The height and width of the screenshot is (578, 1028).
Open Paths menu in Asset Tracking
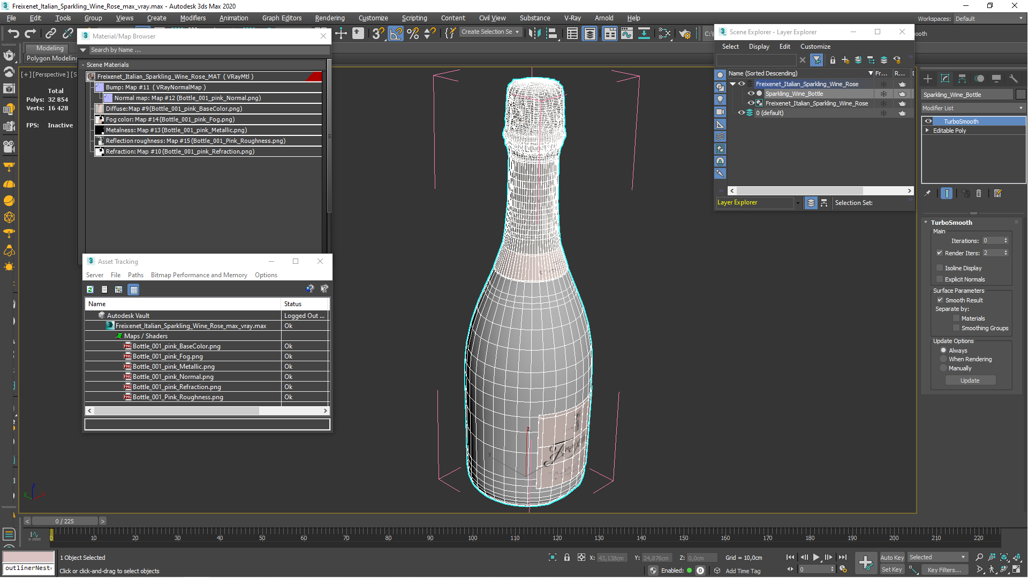pyautogui.click(x=135, y=275)
